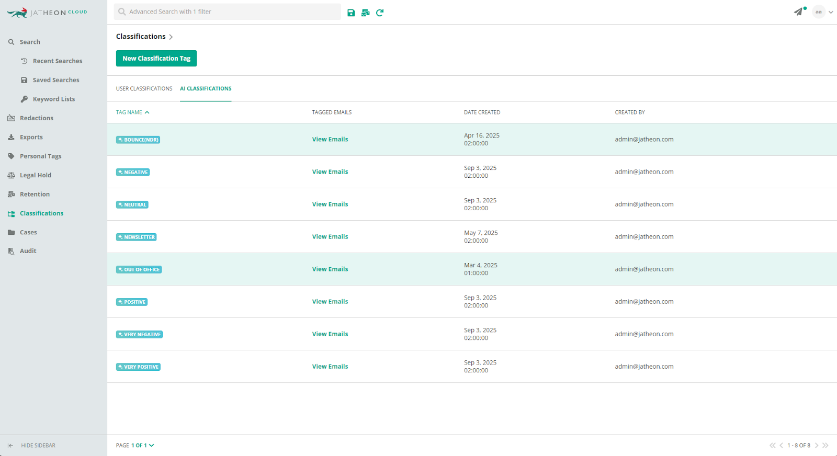Open the page selector dropdown
Image resolution: width=837 pixels, height=456 pixels.
click(142, 446)
